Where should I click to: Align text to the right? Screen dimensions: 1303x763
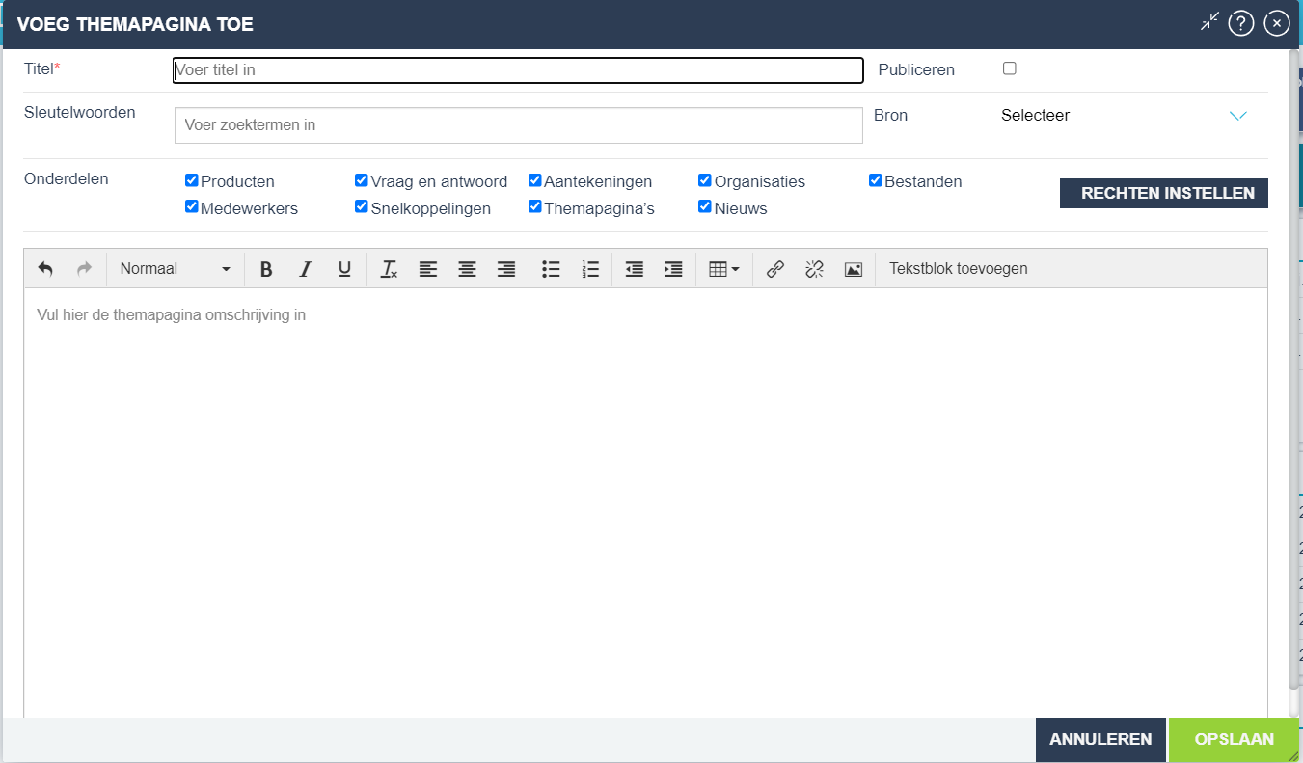pyautogui.click(x=505, y=269)
